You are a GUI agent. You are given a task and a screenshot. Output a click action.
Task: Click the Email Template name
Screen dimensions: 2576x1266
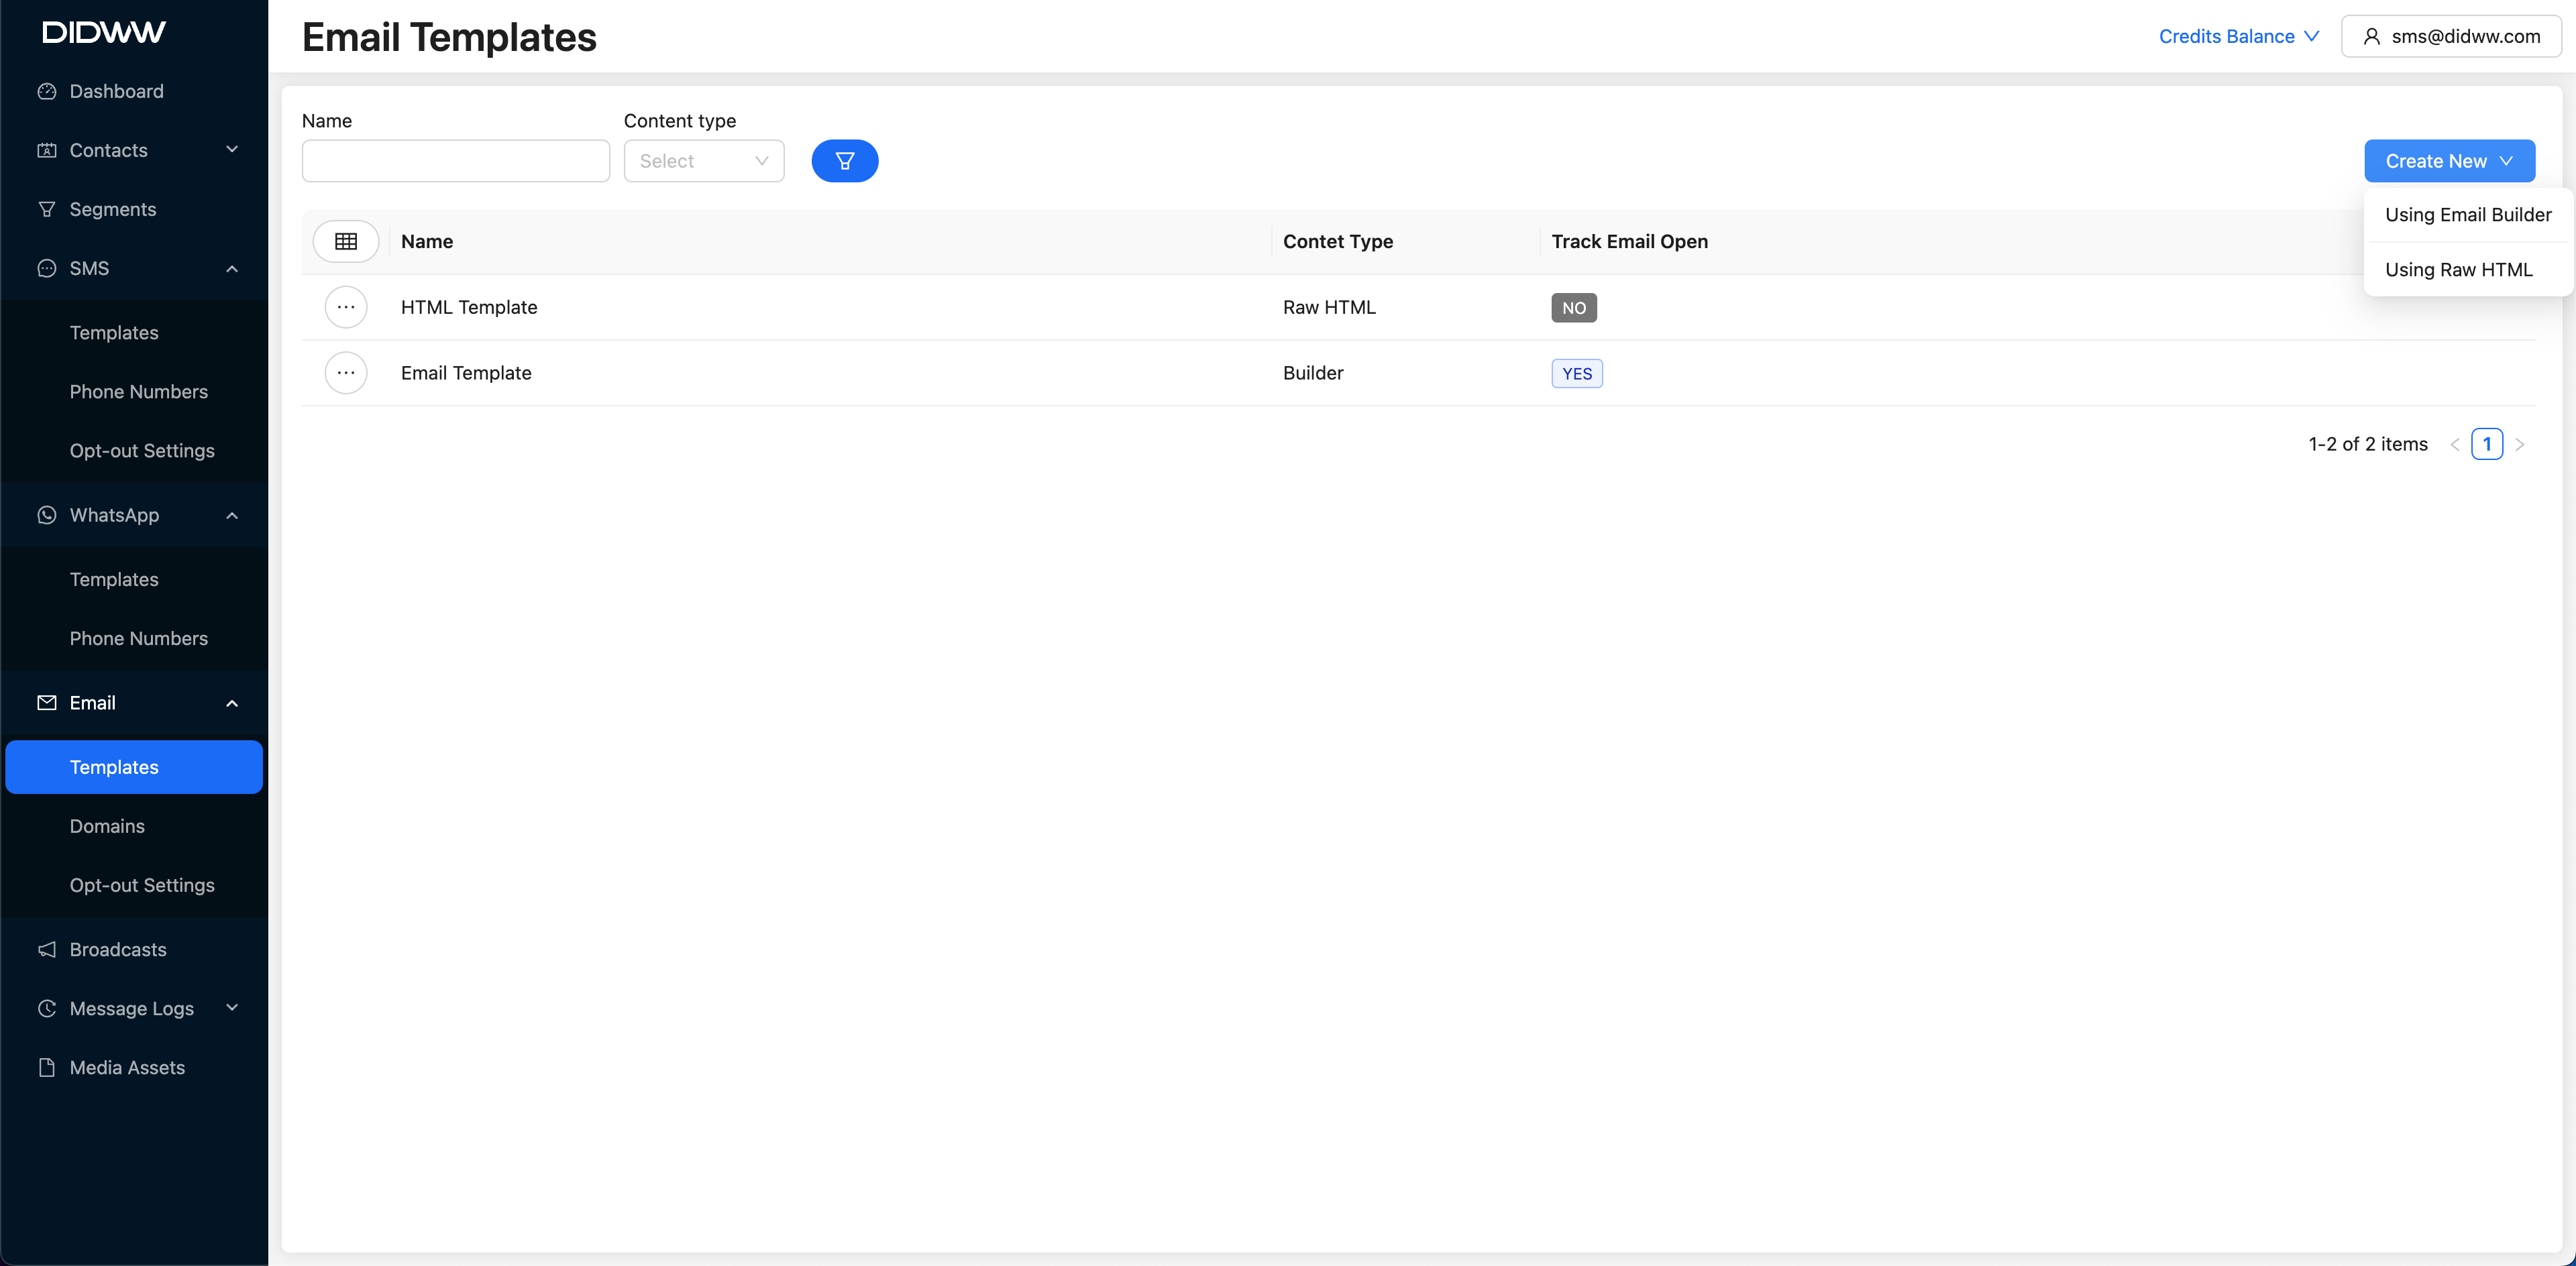[466, 373]
